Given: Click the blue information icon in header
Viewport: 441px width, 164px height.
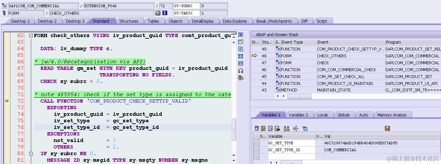Looking at the screenshot, I should tap(165, 13).
